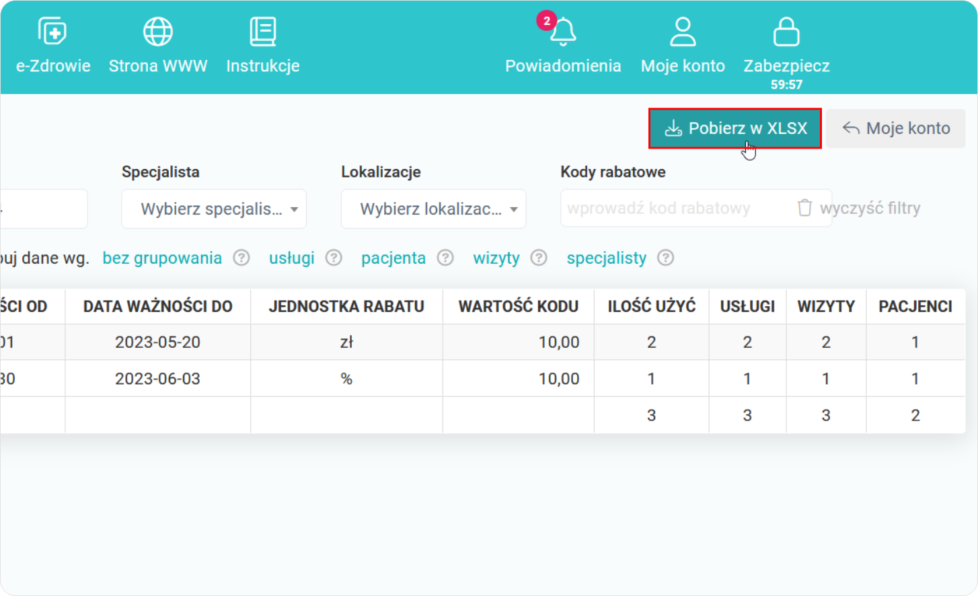Click the % unit cell
This screenshot has width=978, height=596.
point(346,379)
